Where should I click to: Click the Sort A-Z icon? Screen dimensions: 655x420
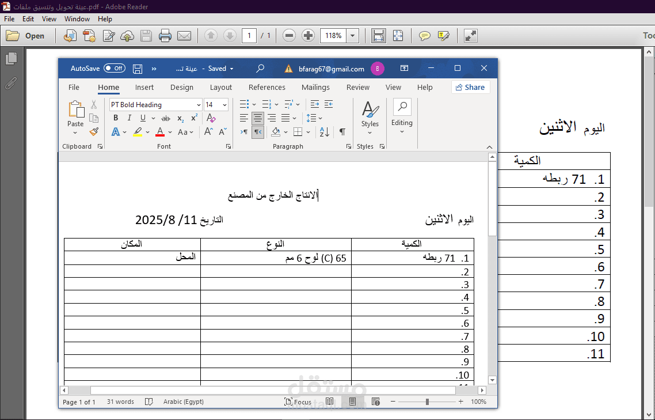coord(325,132)
